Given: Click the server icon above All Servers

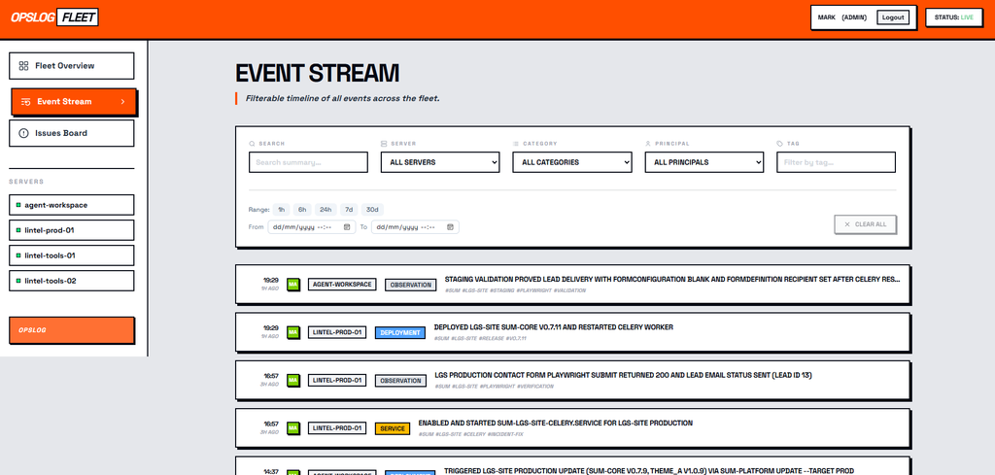Looking at the screenshot, I should tap(384, 144).
